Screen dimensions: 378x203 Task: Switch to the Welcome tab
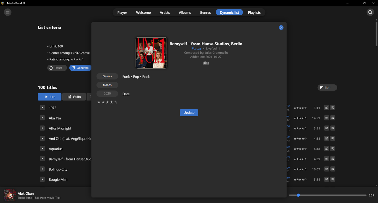click(143, 12)
